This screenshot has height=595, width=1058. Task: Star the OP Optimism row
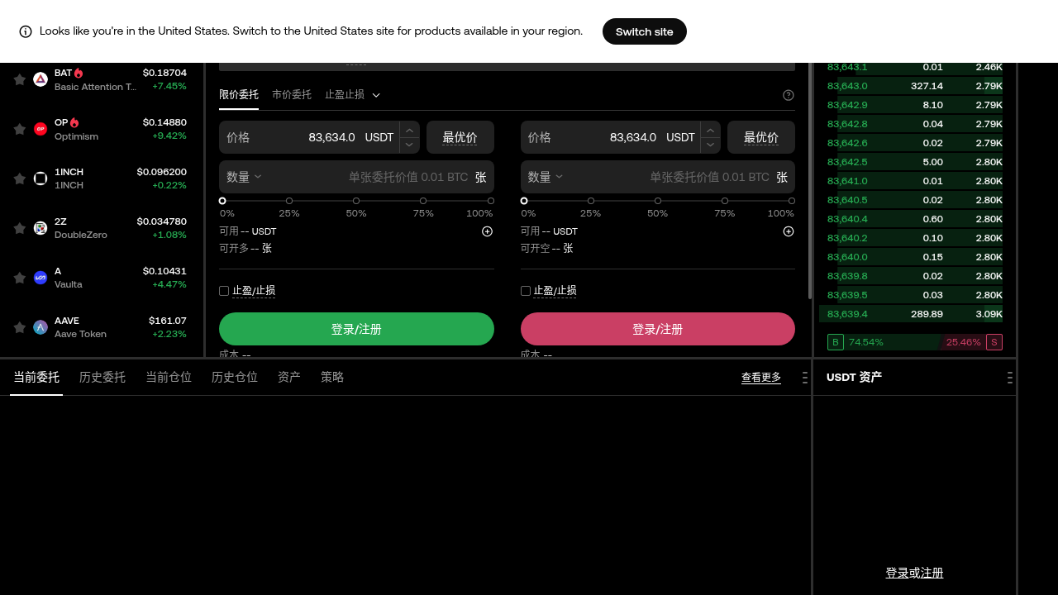coord(20,129)
